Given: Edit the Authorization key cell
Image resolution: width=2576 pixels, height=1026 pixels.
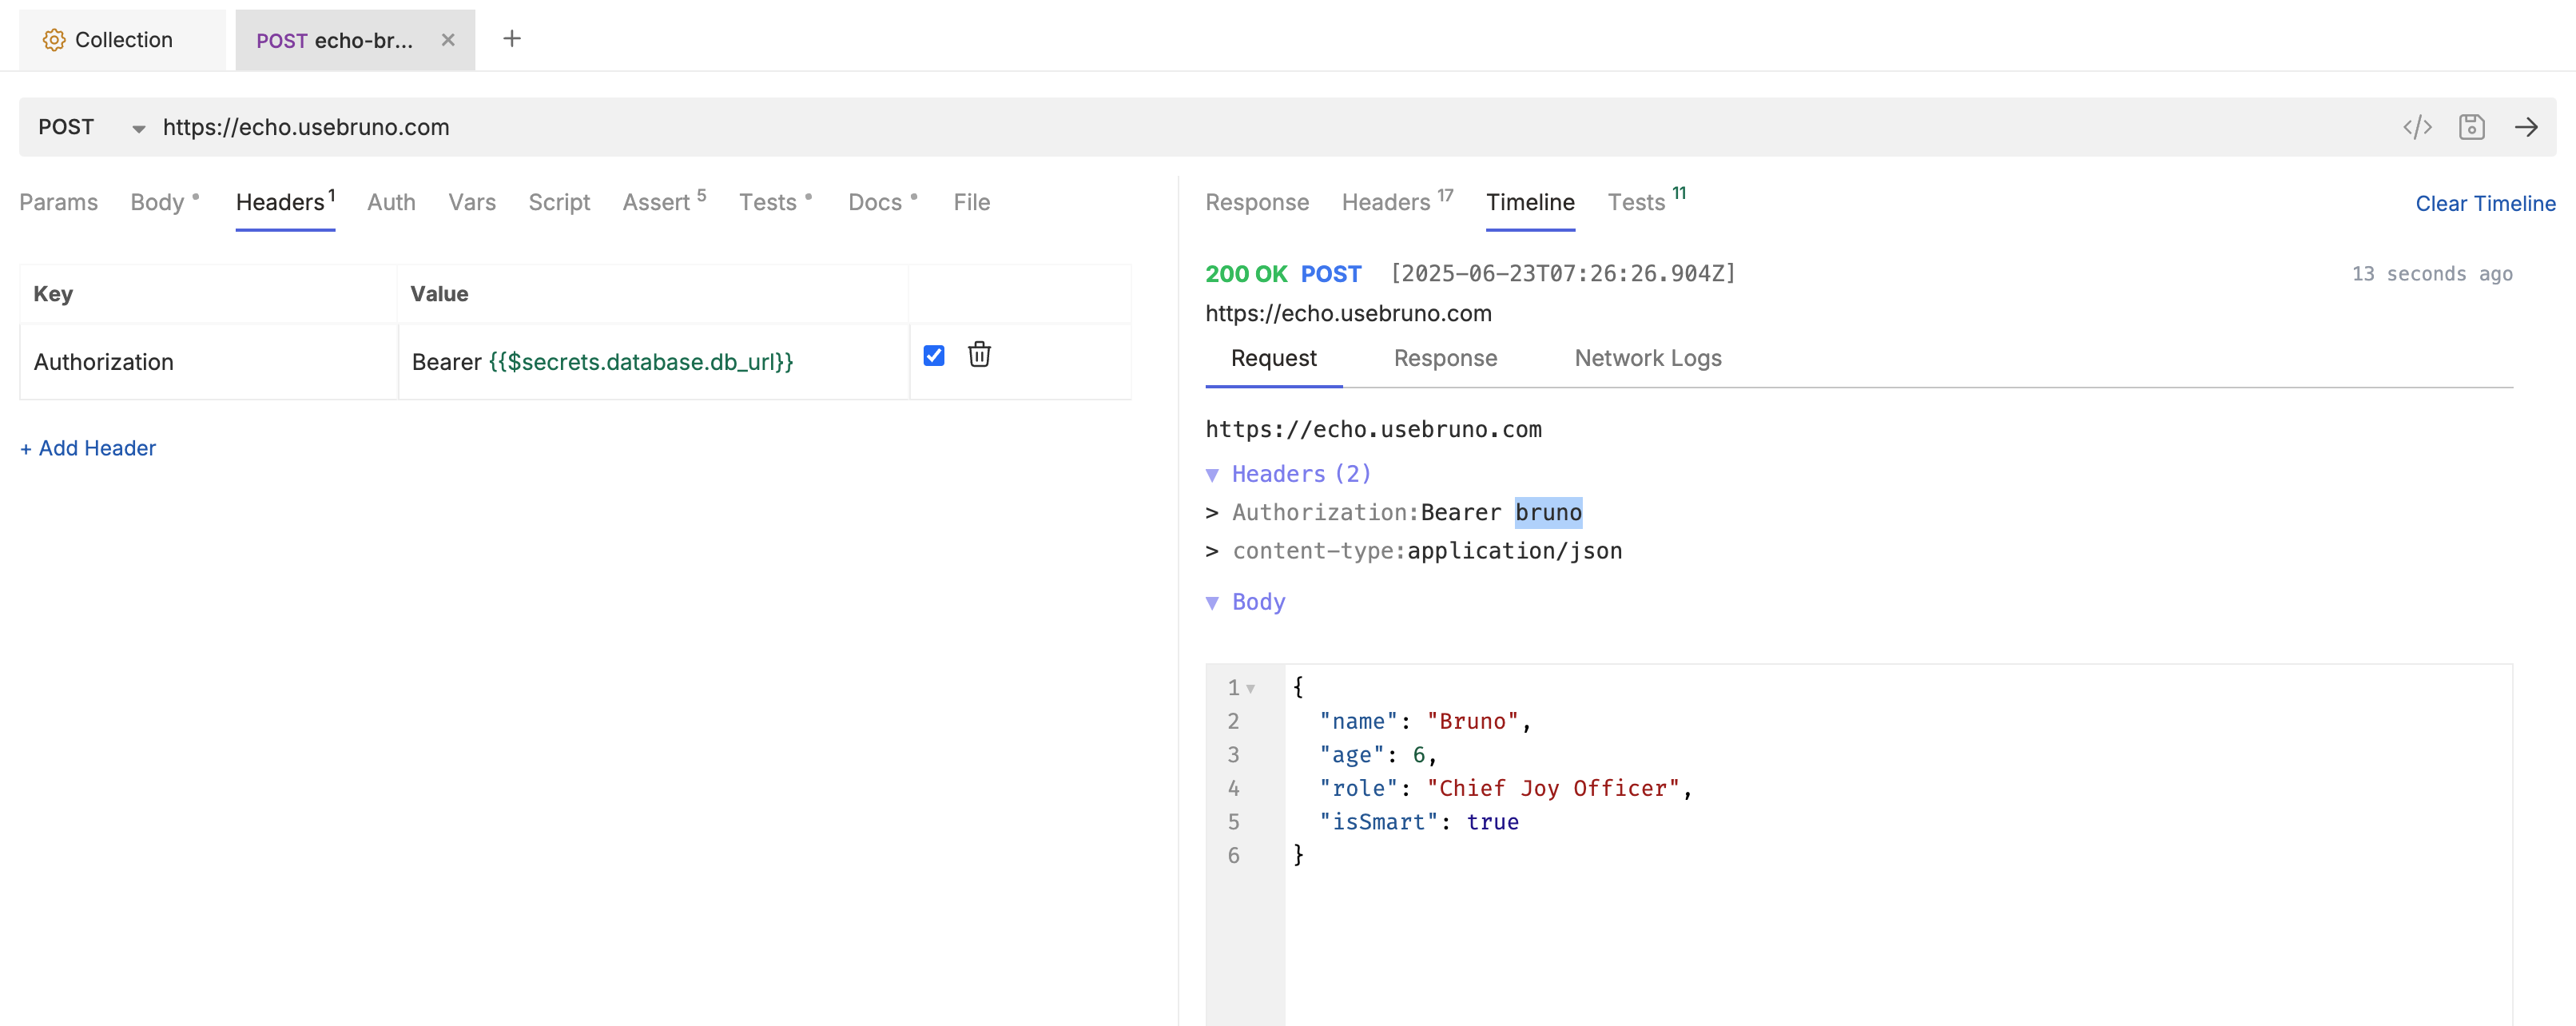Looking at the screenshot, I should point(209,362).
